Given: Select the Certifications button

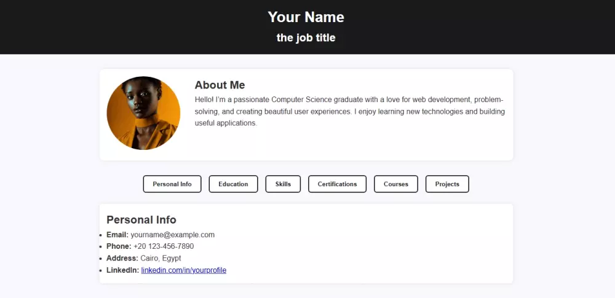Looking at the screenshot, I should [x=337, y=184].
